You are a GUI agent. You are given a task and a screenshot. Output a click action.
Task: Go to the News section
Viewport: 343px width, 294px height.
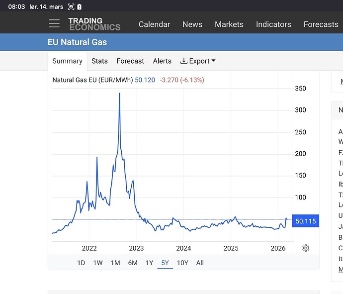pyautogui.click(x=192, y=24)
